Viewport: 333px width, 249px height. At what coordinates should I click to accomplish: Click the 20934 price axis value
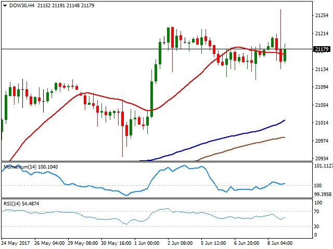(322, 159)
